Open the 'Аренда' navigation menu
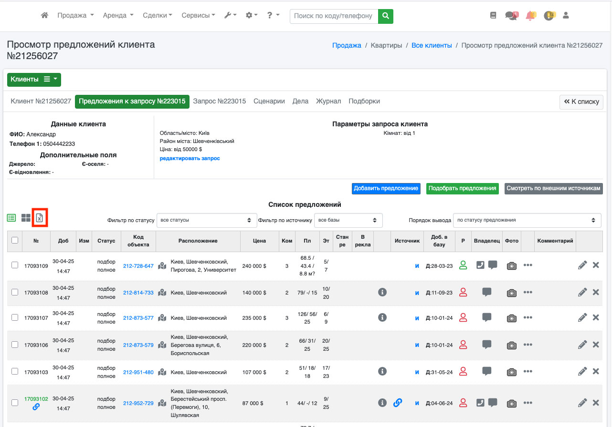This screenshot has height=427, width=612. click(x=118, y=16)
